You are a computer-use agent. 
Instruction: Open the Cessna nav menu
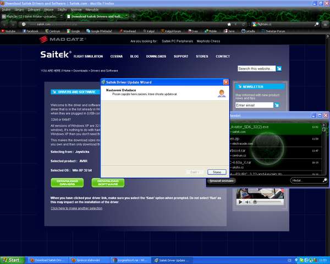click(117, 57)
